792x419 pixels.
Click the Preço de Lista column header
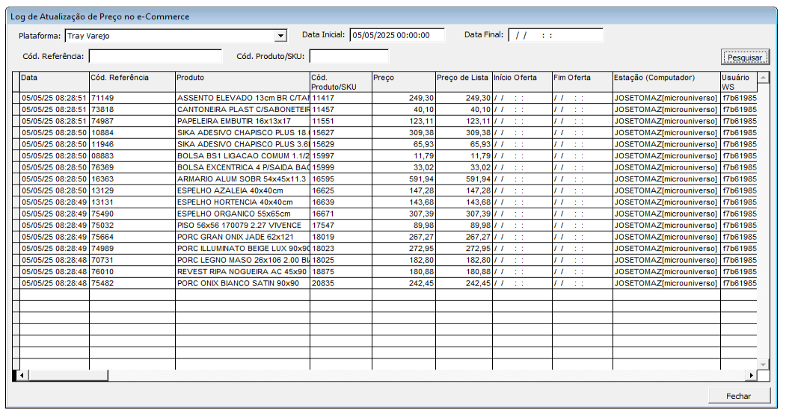pos(464,81)
